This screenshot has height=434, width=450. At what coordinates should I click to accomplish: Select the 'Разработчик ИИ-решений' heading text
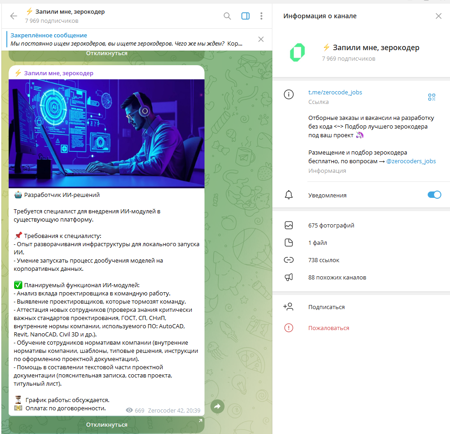(61, 195)
